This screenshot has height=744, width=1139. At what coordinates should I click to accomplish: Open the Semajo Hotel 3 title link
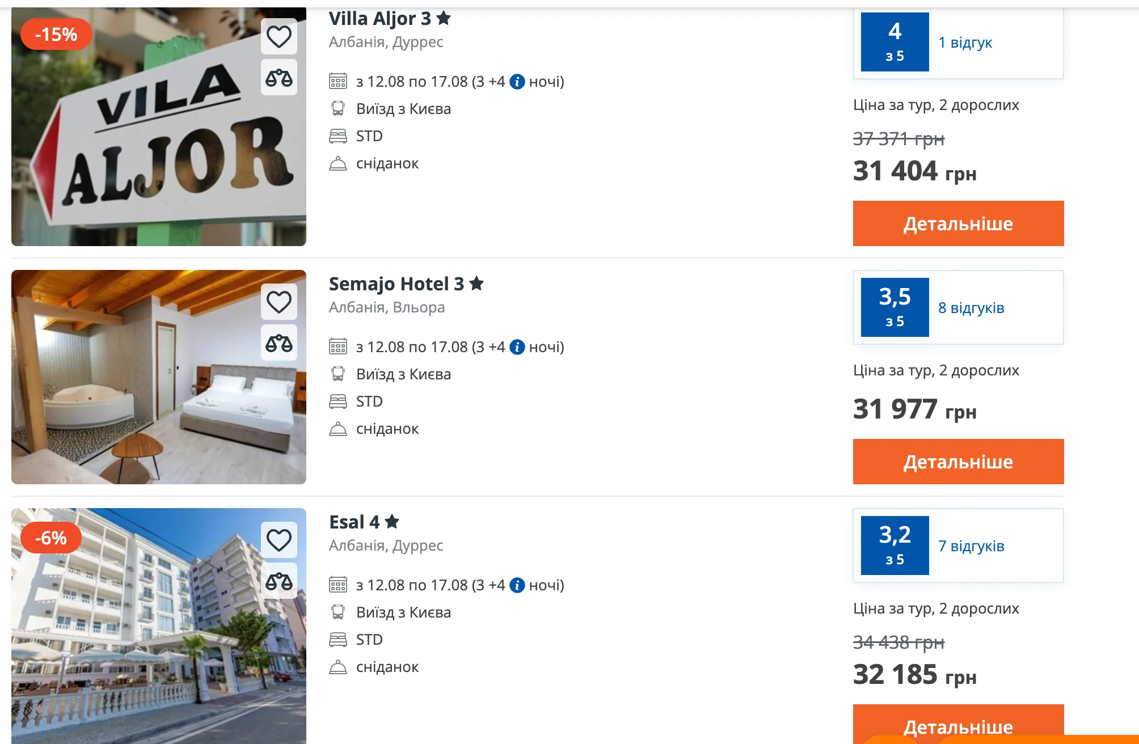click(x=406, y=284)
